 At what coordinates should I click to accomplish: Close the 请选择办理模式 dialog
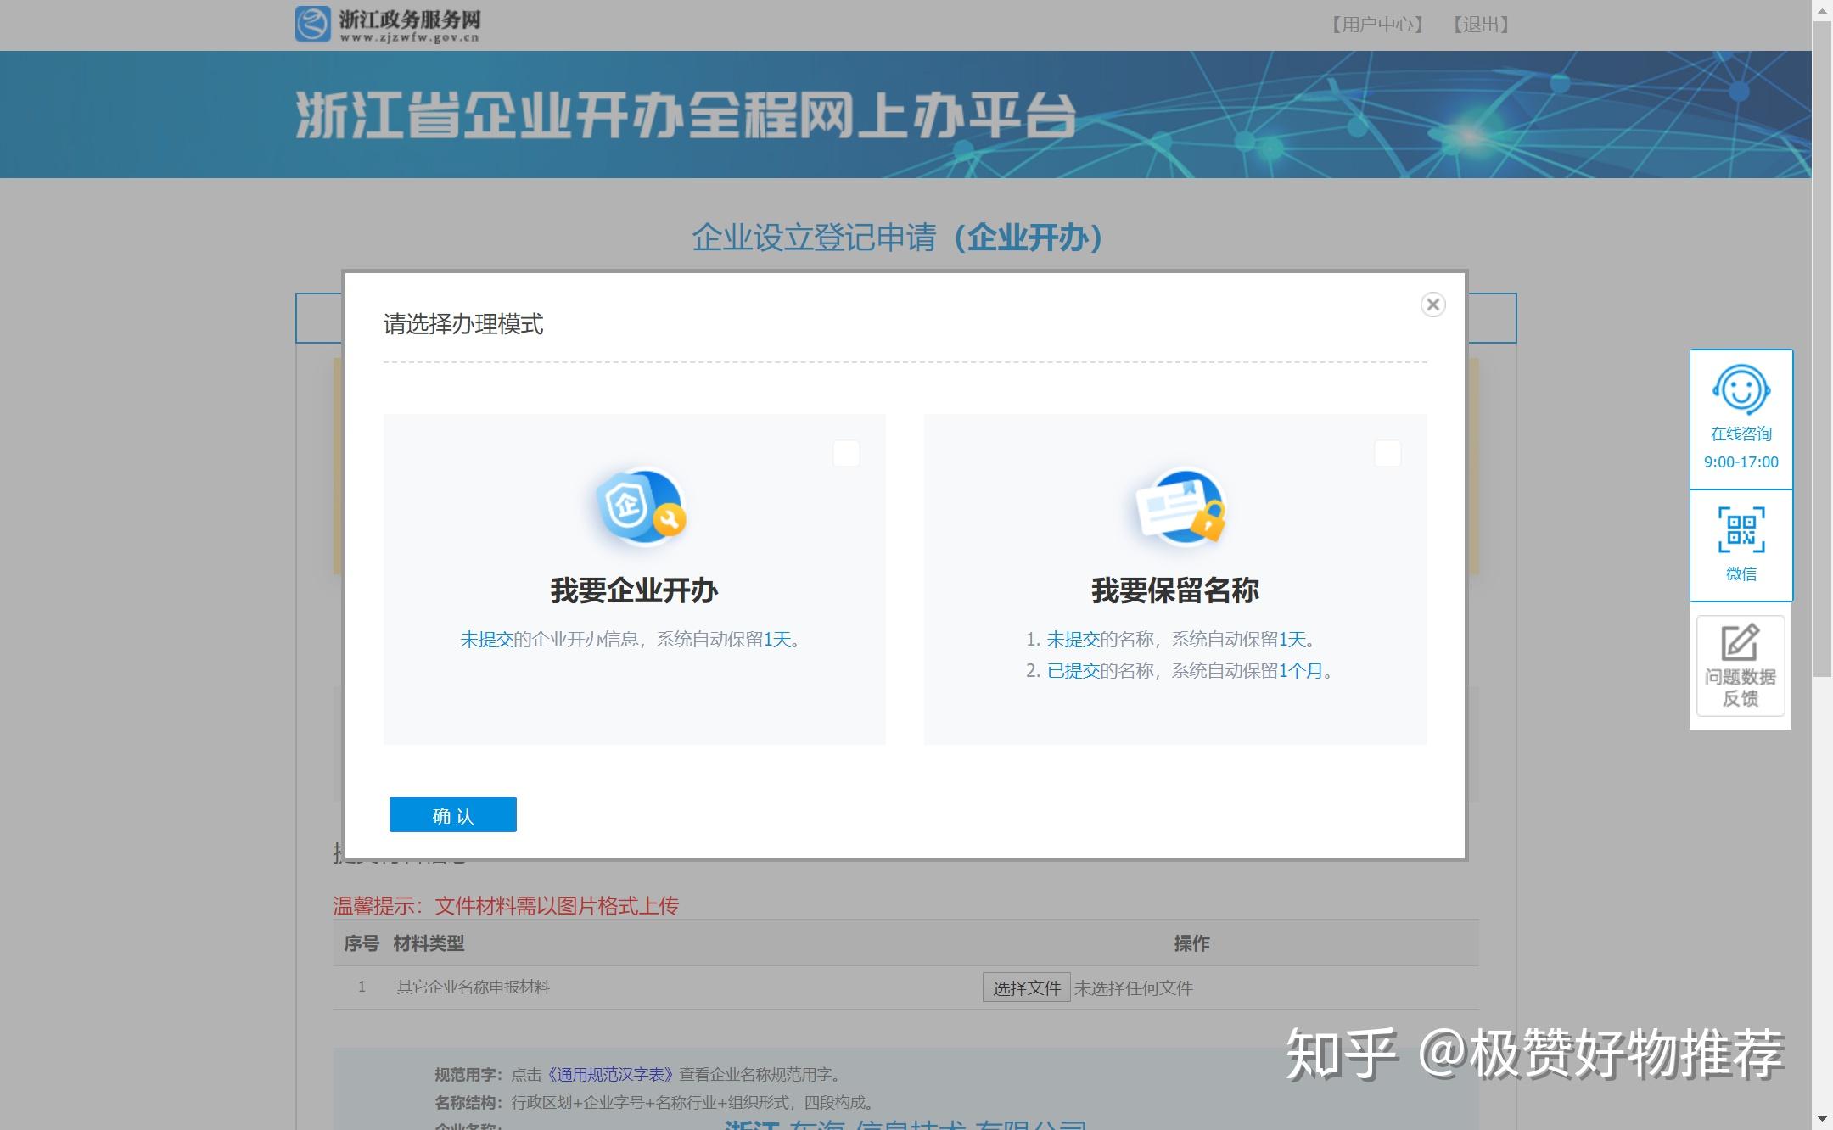pos(1432,305)
